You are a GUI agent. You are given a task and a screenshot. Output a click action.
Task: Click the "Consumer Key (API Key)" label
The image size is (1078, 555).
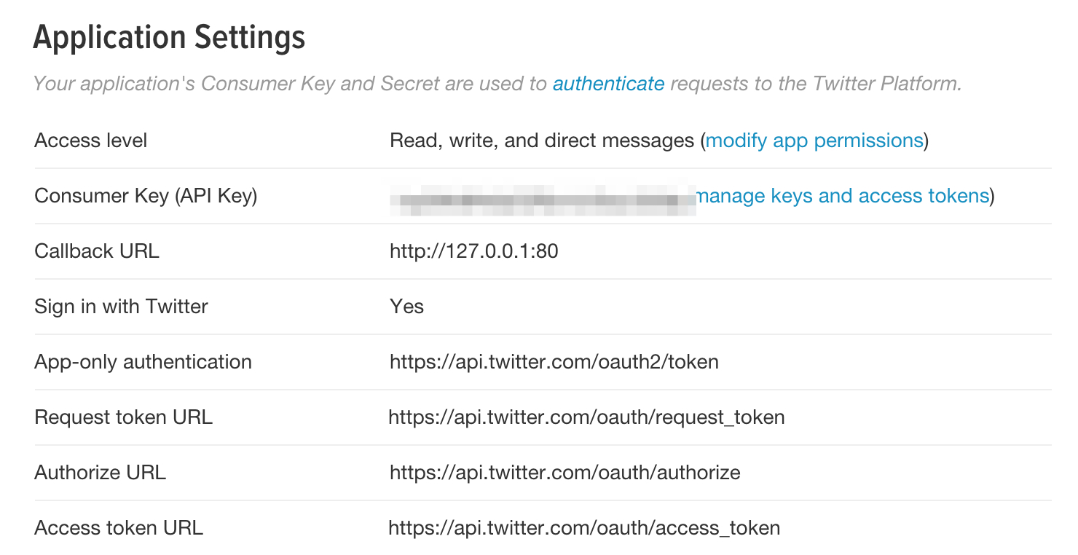pyautogui.click(x=146, y=196)
